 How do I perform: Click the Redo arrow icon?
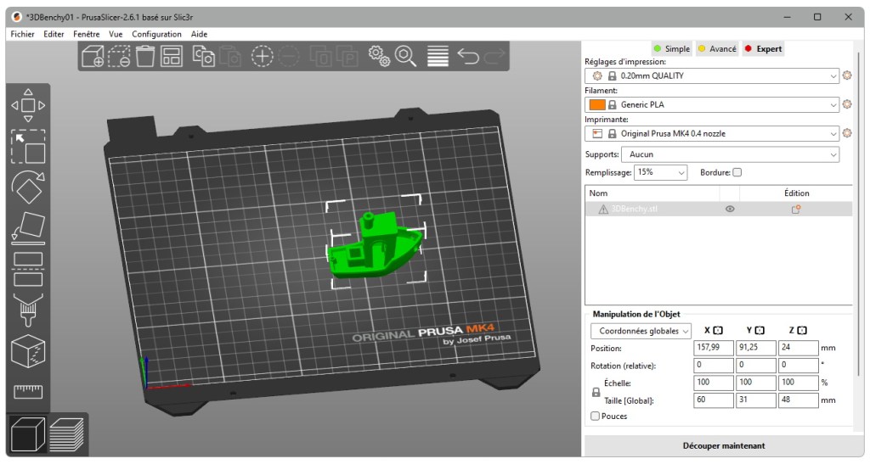(x=495, y=56)
